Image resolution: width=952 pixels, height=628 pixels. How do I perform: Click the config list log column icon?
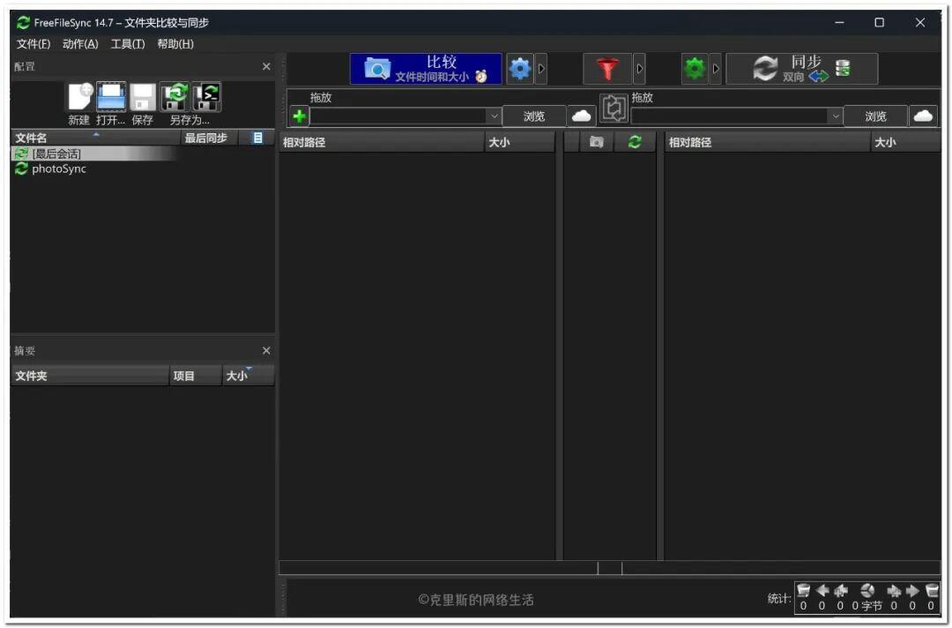(257, 138)
